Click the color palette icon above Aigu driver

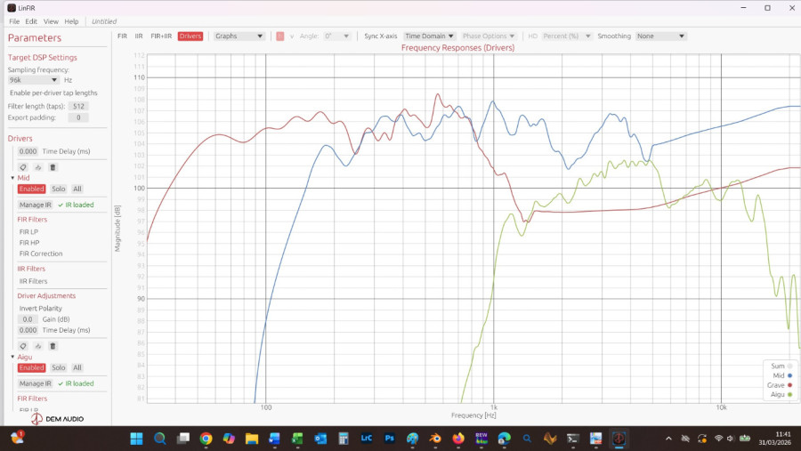38,346
